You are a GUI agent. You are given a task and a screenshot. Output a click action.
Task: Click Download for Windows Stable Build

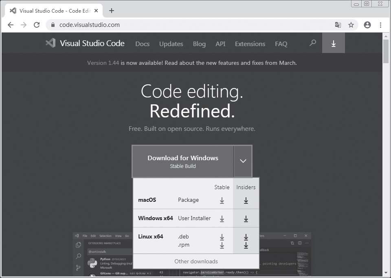pos(183,161)
